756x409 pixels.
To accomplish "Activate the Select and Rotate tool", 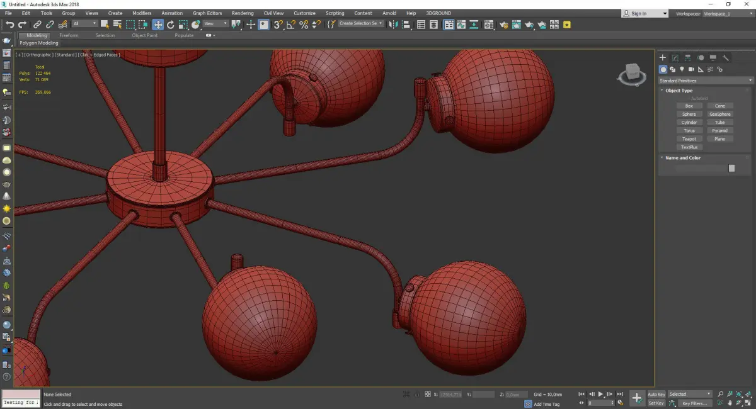I will (x=170, y=25).
